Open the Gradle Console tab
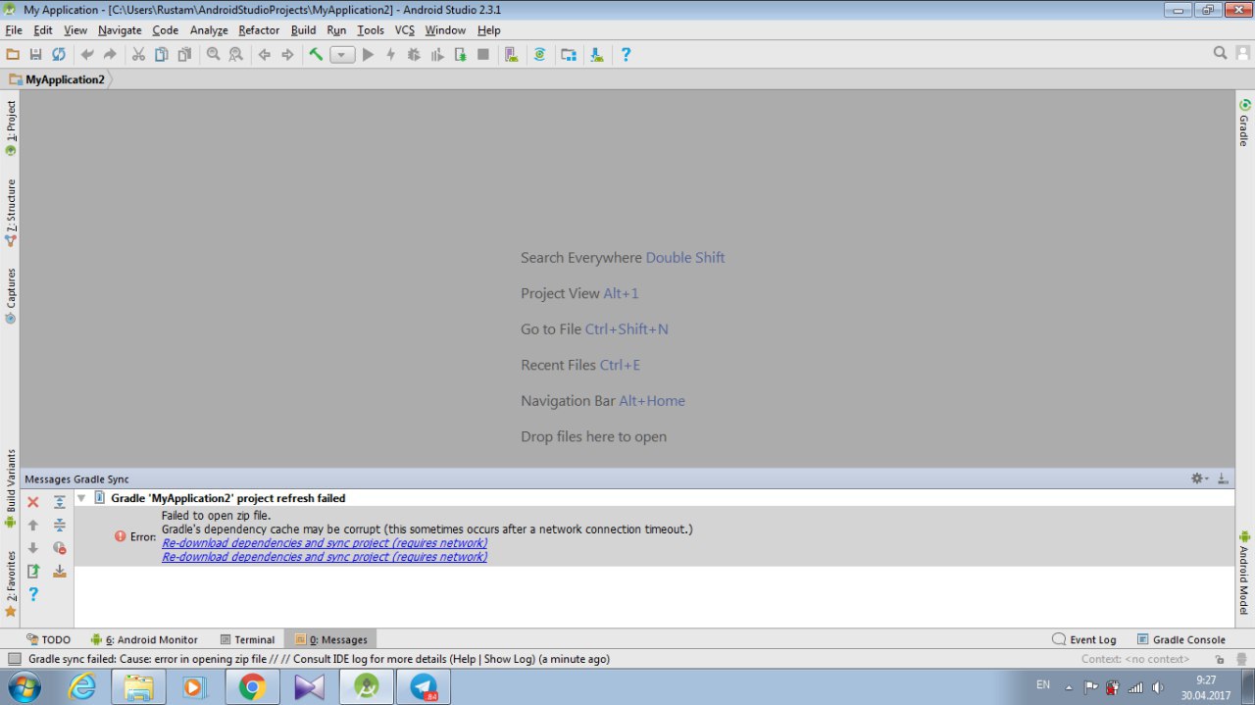1255x705 pixels. (x=1180, y=639)
